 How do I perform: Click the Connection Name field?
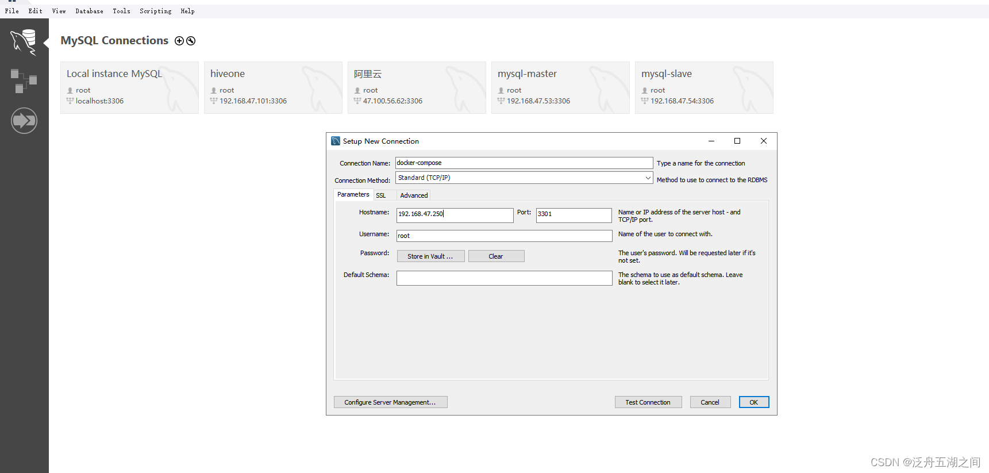point(524,163)
